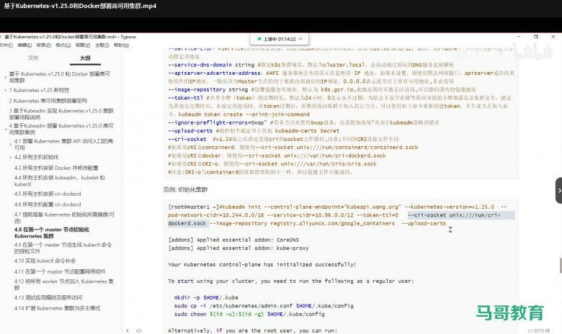
Task: Select '4.13 测试应用编排及服务访问' outline entry
Action: click(53, 297)
